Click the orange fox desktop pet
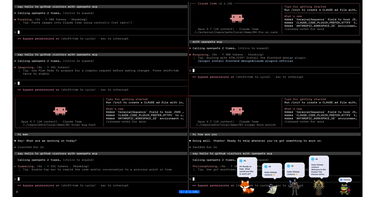This screenshot has height=197, width=375. (x=247, y=186)
